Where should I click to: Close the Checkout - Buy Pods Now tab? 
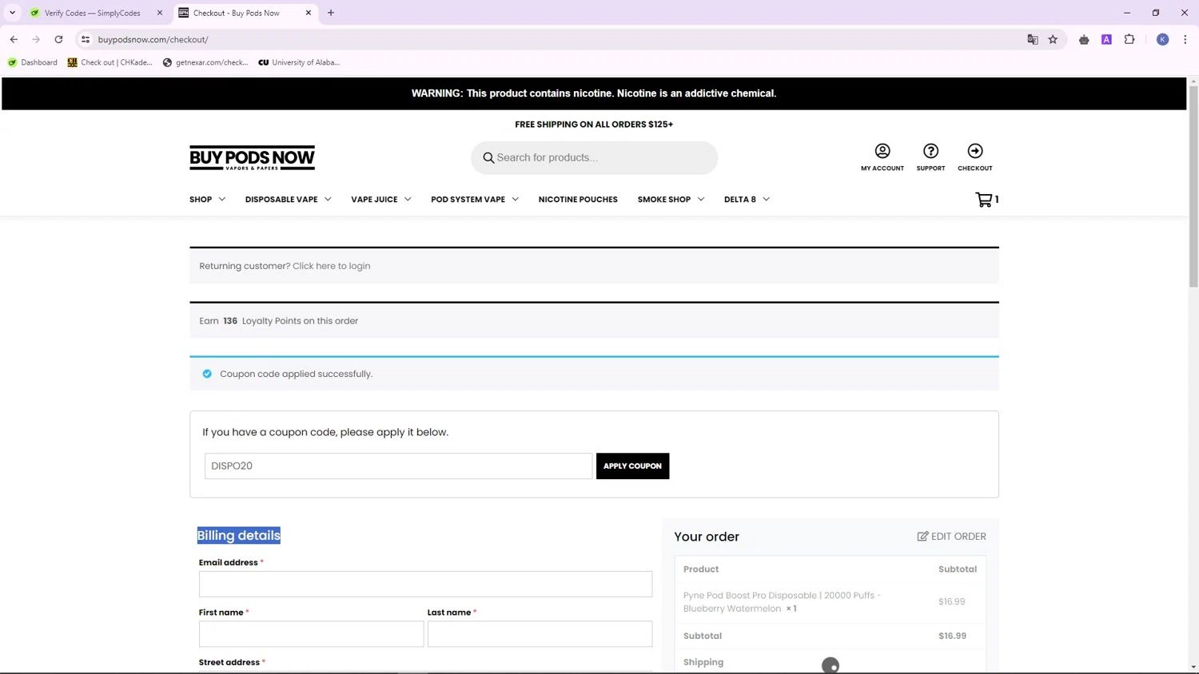click(309, 13)
